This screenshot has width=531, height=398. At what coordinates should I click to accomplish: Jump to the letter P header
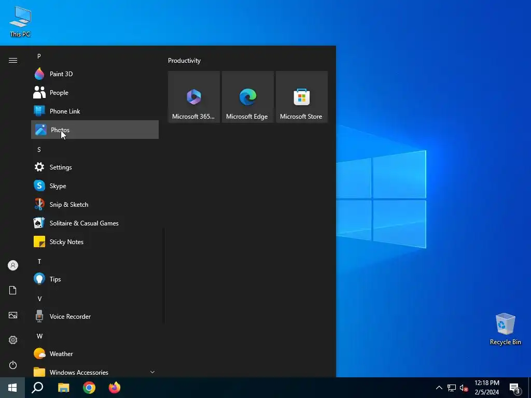point(39,56)
